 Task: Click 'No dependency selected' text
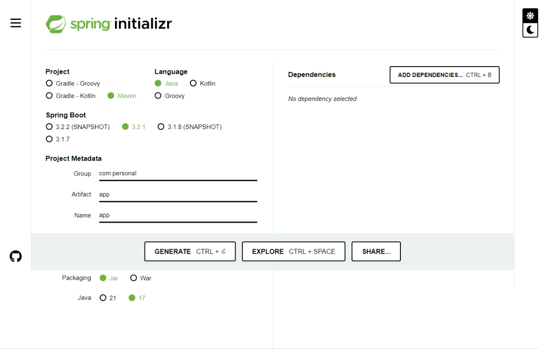(x=322, y=99)
